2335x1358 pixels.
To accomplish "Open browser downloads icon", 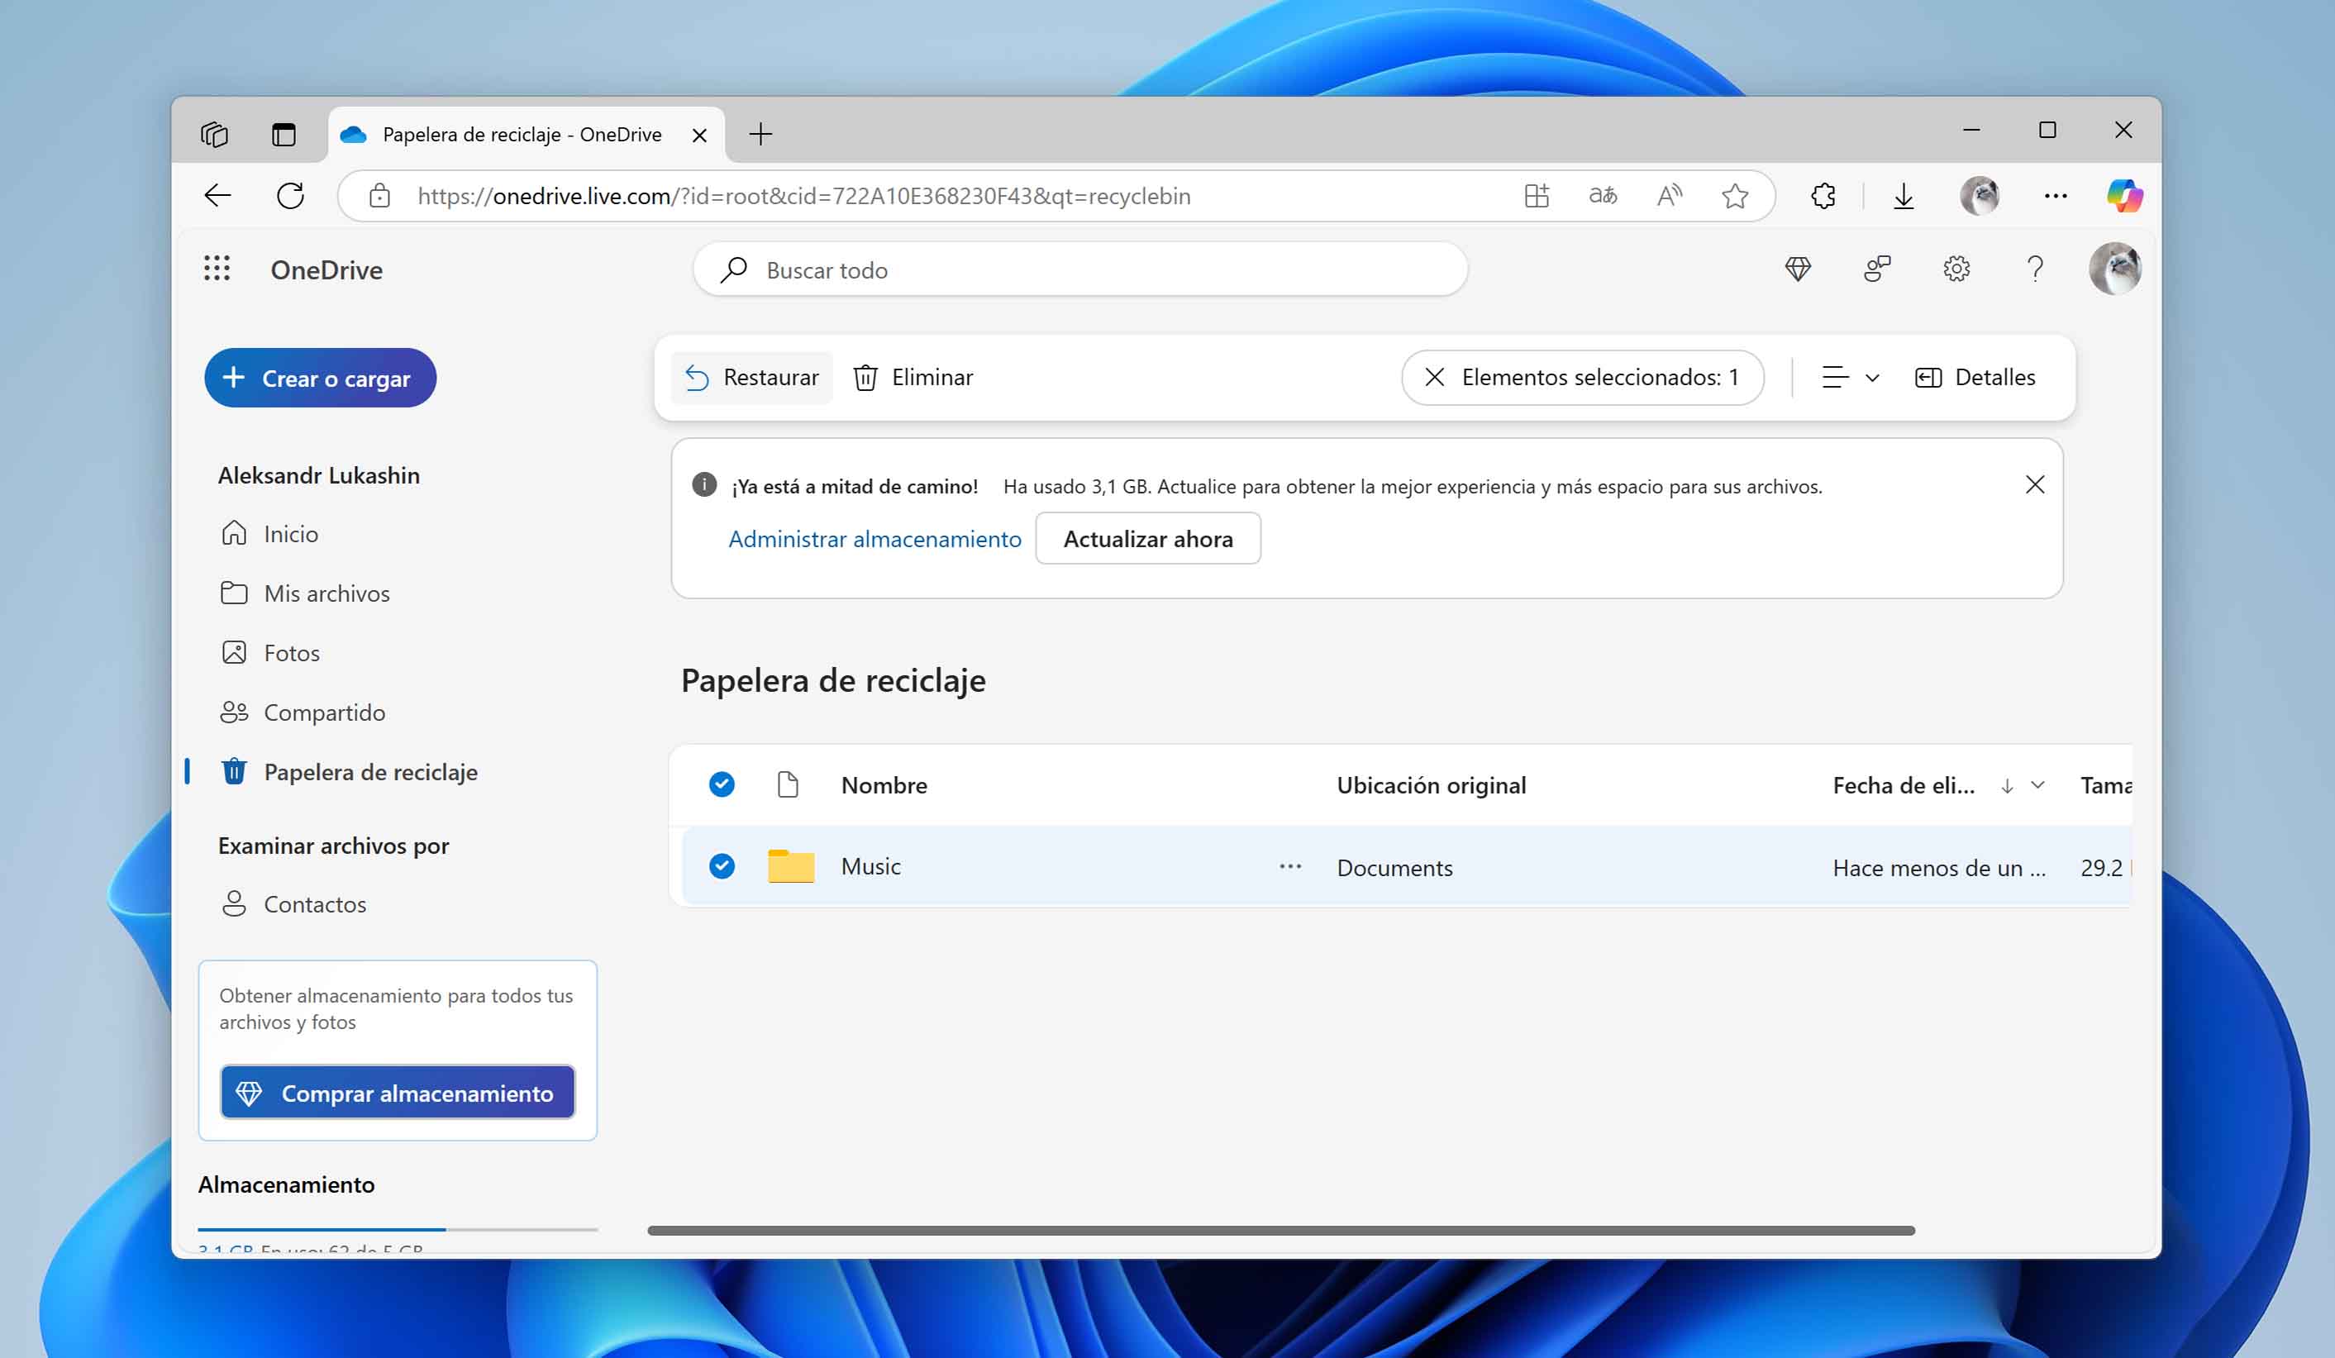I will click(1904, 195).
